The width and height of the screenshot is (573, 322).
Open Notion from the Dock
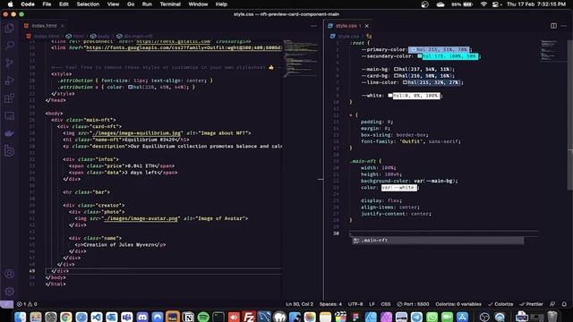click(x=188, y=317)
